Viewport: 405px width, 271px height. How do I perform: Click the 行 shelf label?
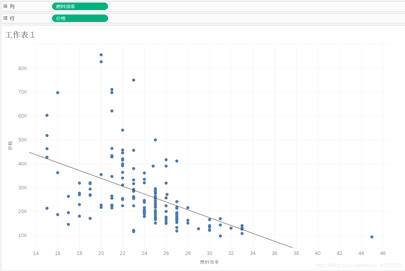point(12,18)
